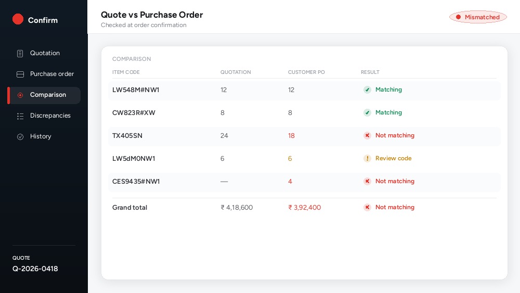Click "Checked at order confirmation" subtitle

(144, 25)
